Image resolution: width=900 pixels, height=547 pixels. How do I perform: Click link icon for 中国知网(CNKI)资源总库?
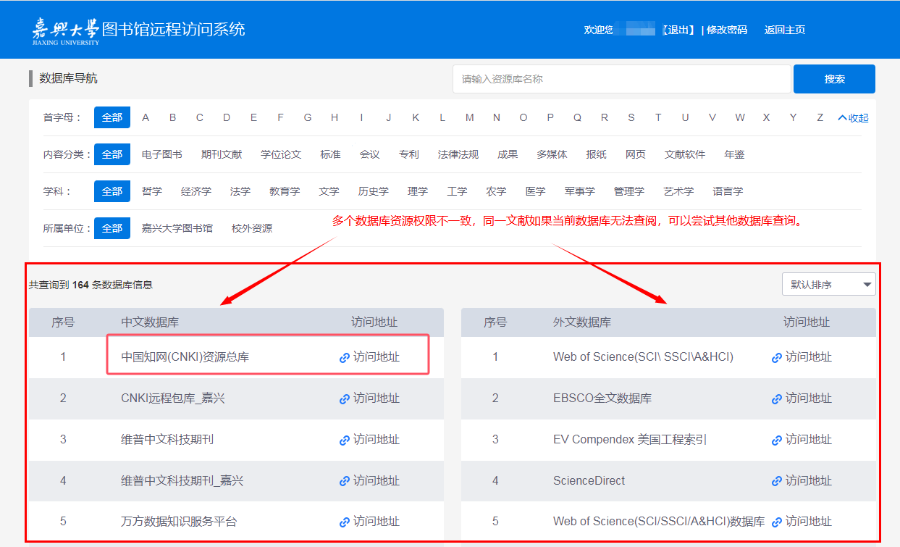click(x=345, y=358)
